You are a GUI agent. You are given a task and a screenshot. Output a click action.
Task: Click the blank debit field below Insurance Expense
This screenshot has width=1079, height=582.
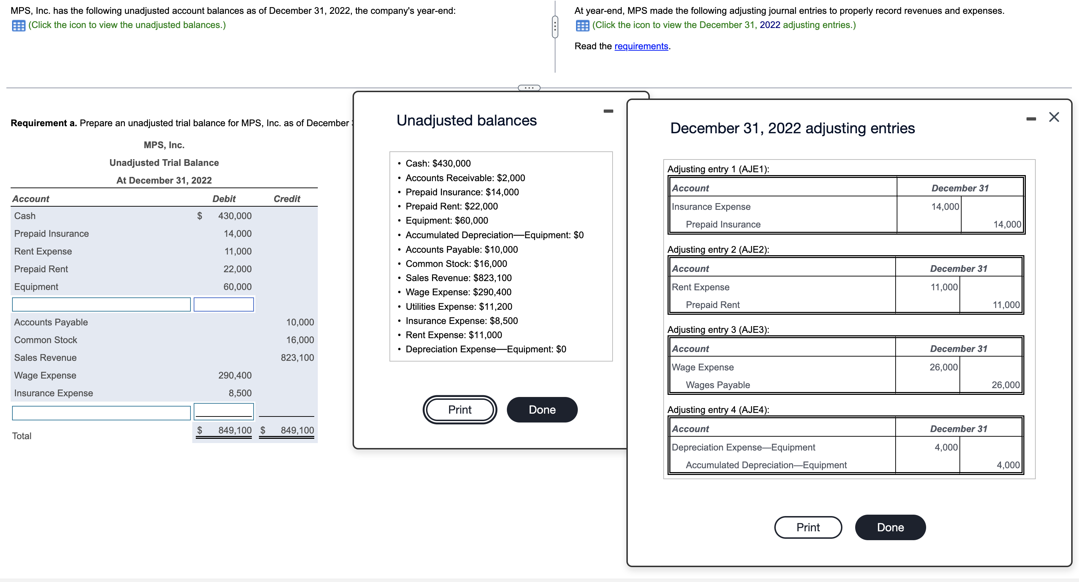click(224, 411)
